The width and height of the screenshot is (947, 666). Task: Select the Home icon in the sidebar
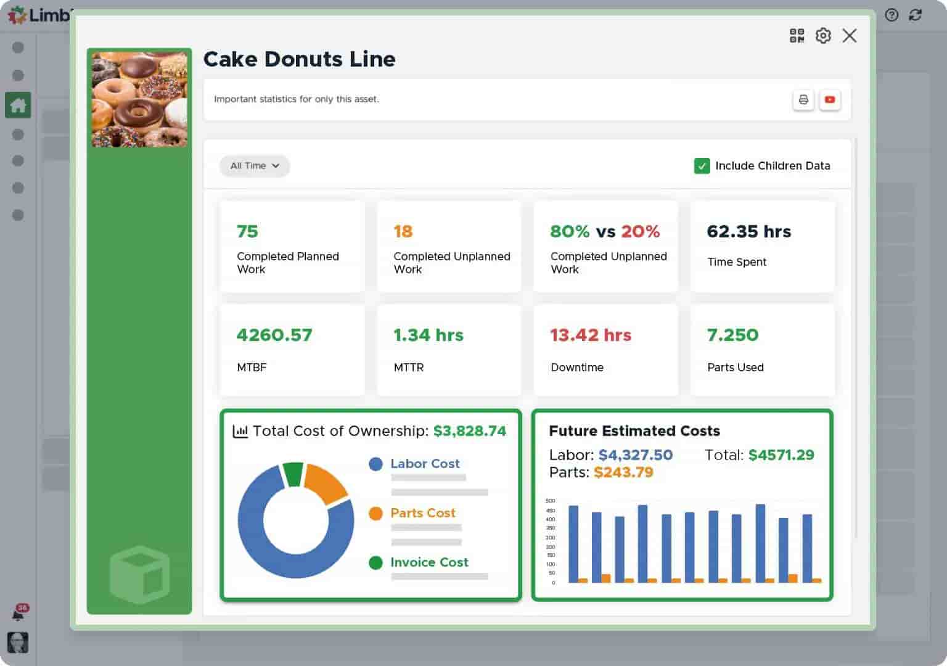pyautogui.click(x=18, y=105)
